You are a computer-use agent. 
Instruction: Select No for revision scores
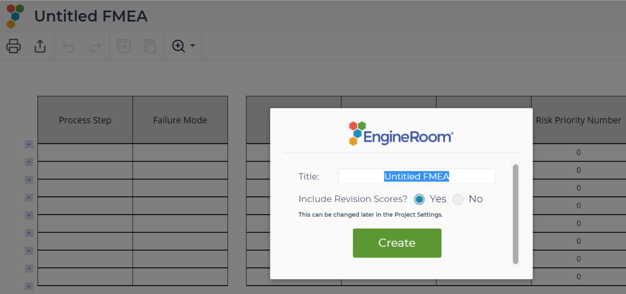pos(458,199)
